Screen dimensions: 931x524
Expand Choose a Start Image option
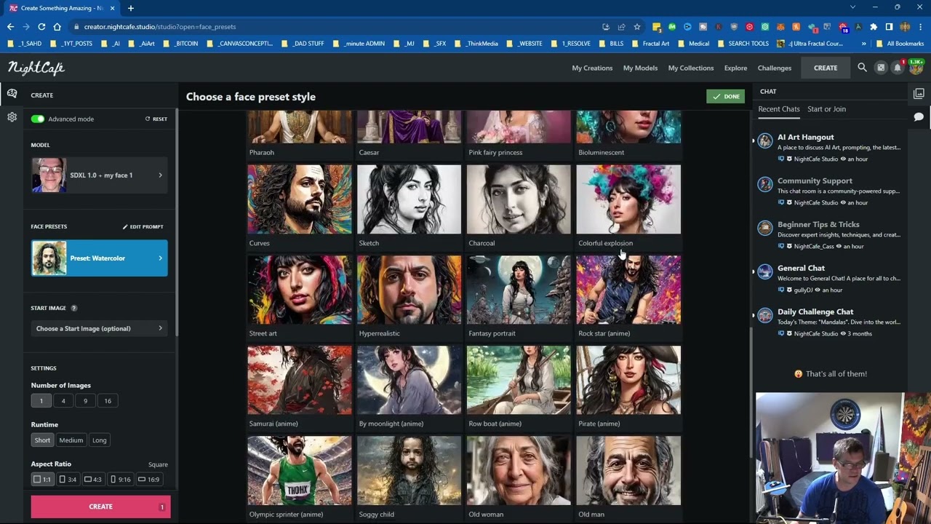99,328
